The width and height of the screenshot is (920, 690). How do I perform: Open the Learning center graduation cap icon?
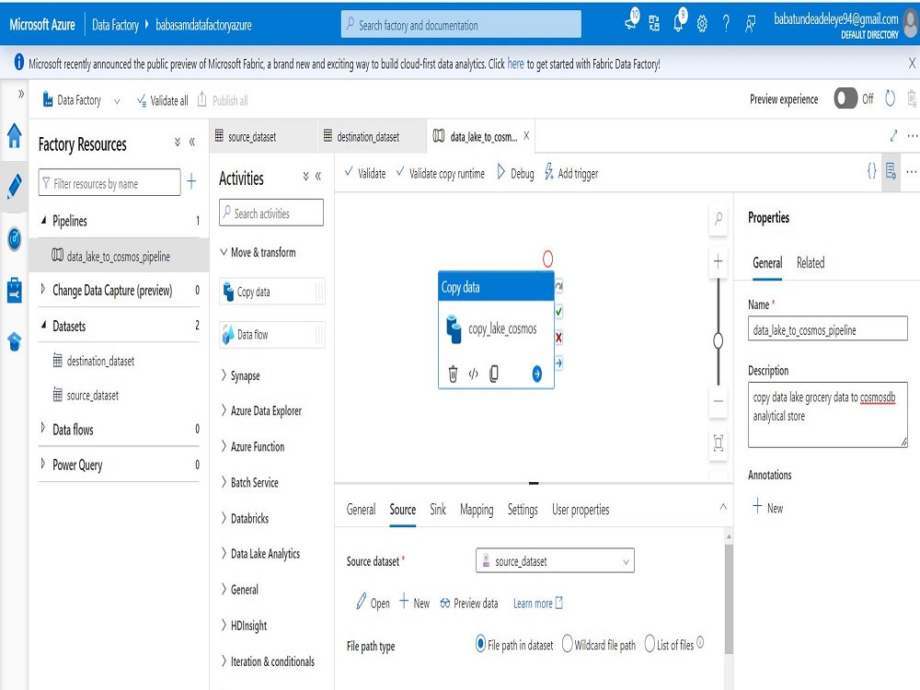[14, 341]
